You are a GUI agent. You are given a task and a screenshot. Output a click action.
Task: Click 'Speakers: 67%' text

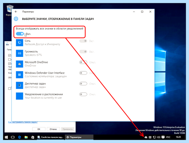pos(33,55)
